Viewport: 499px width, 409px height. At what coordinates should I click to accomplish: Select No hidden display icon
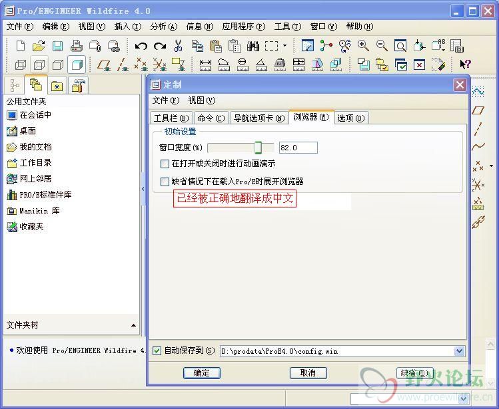(57, 65)
